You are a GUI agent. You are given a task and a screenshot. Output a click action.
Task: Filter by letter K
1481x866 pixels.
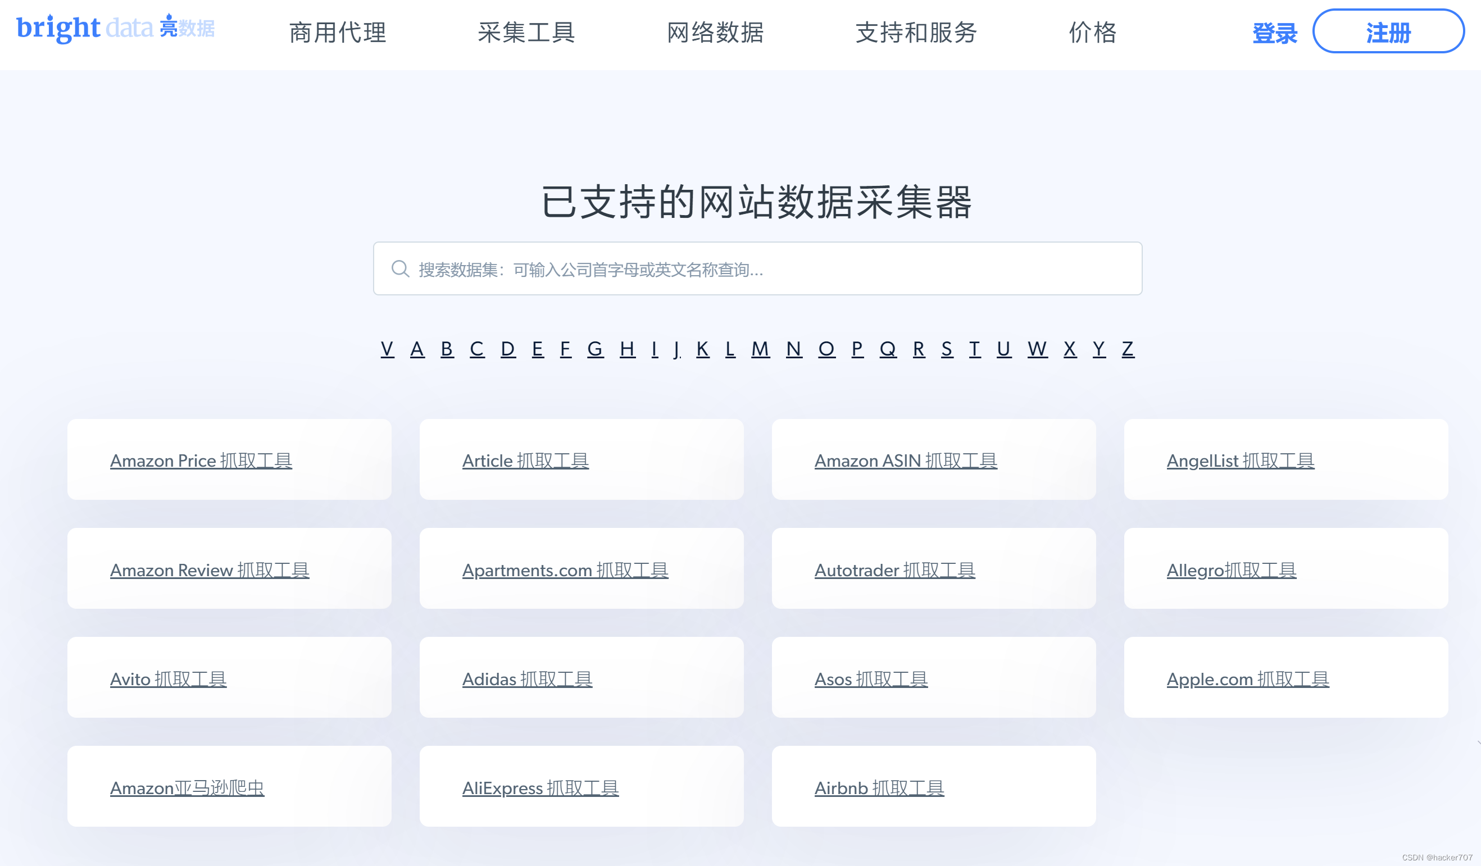pos(703,349)
